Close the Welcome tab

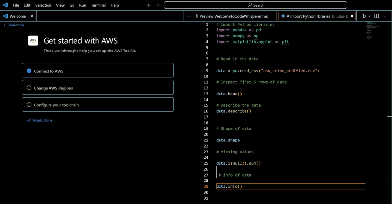(x=32, y=16)
